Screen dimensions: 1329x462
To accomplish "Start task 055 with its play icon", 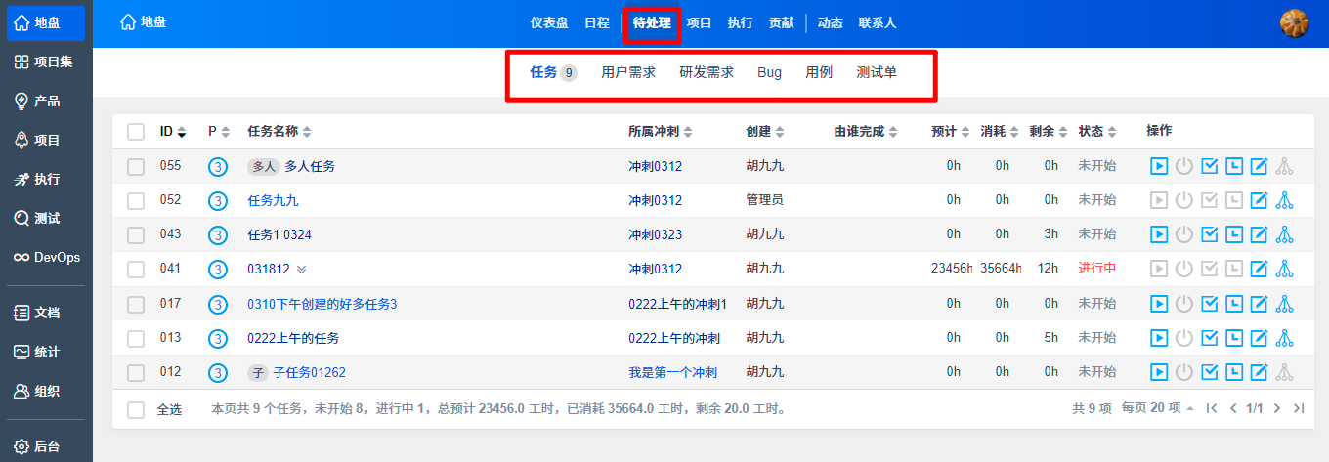I will [x=1158, y=166].
